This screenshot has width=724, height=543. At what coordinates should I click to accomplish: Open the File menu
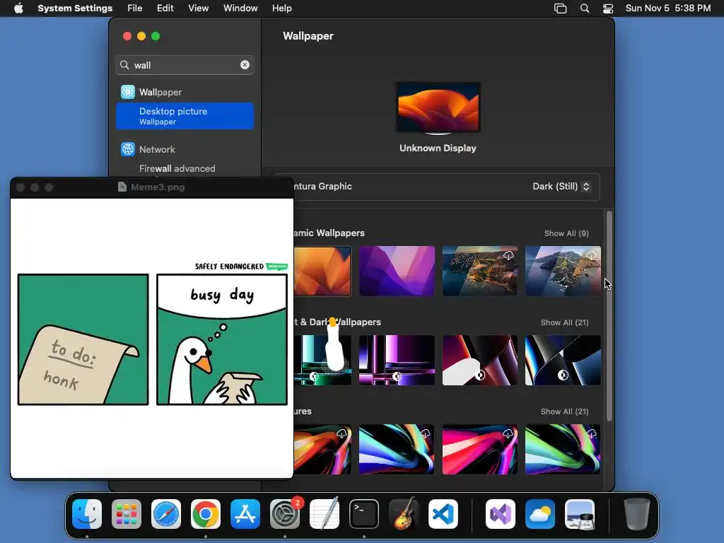click(135, 8)
